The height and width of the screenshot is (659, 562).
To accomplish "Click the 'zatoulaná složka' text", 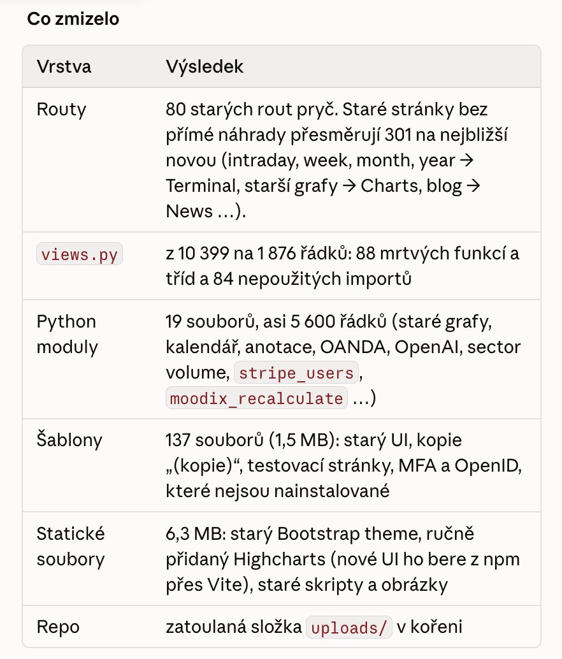I will 234,626.
